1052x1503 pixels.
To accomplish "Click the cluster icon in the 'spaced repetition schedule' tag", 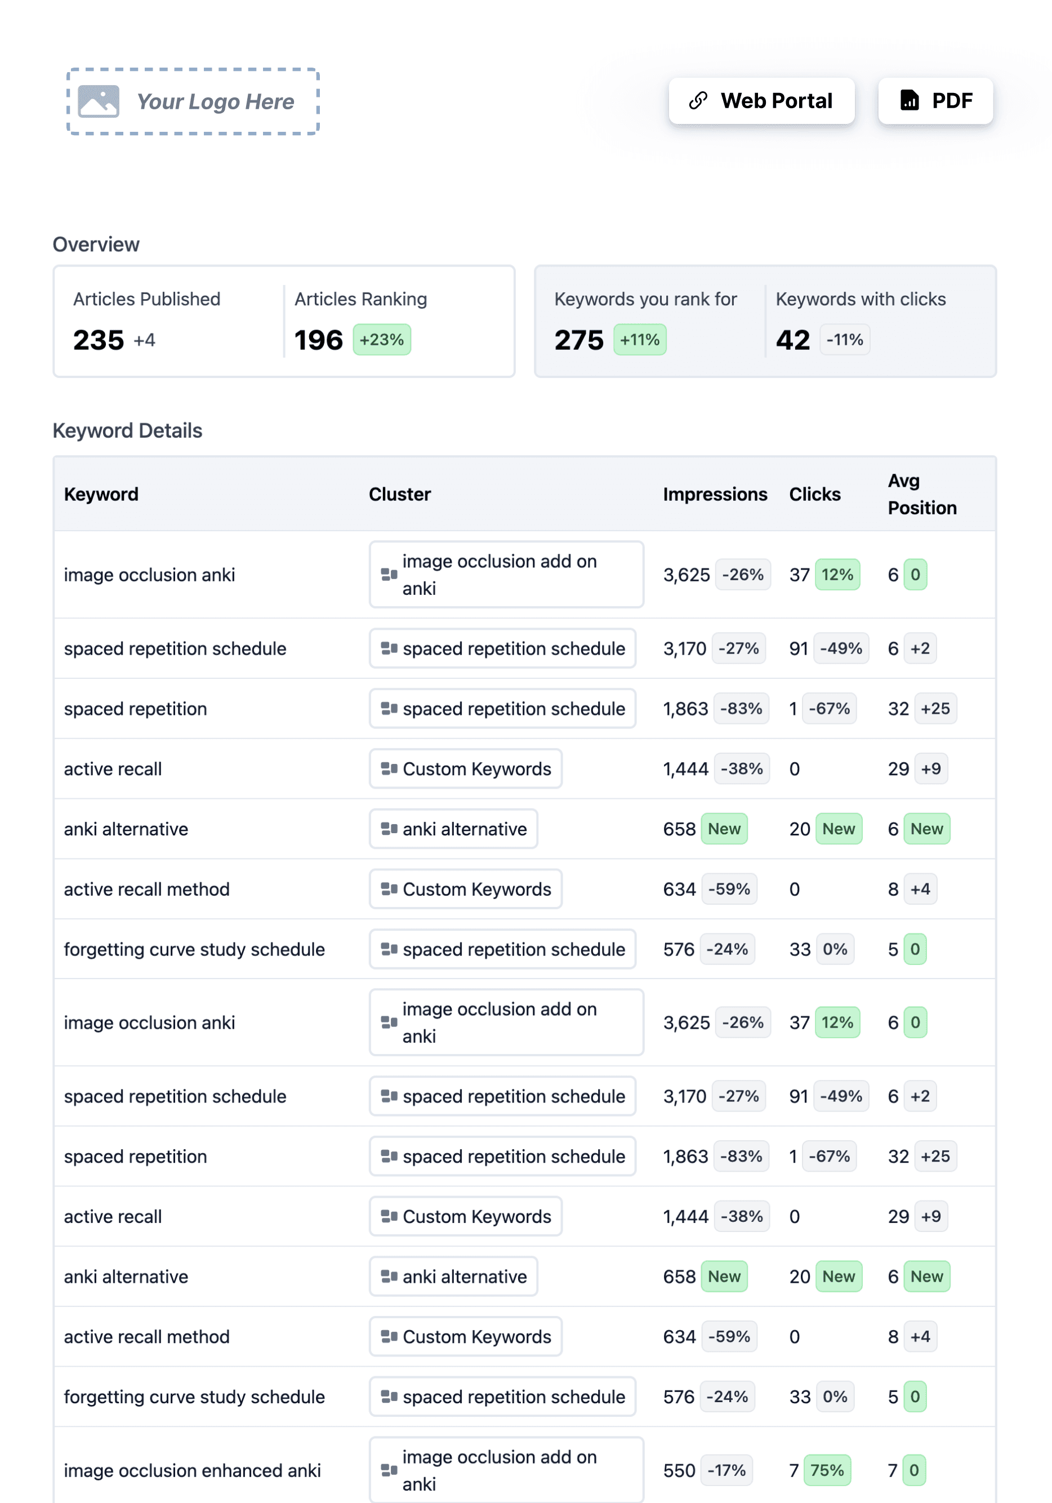I will coord(389,649).
